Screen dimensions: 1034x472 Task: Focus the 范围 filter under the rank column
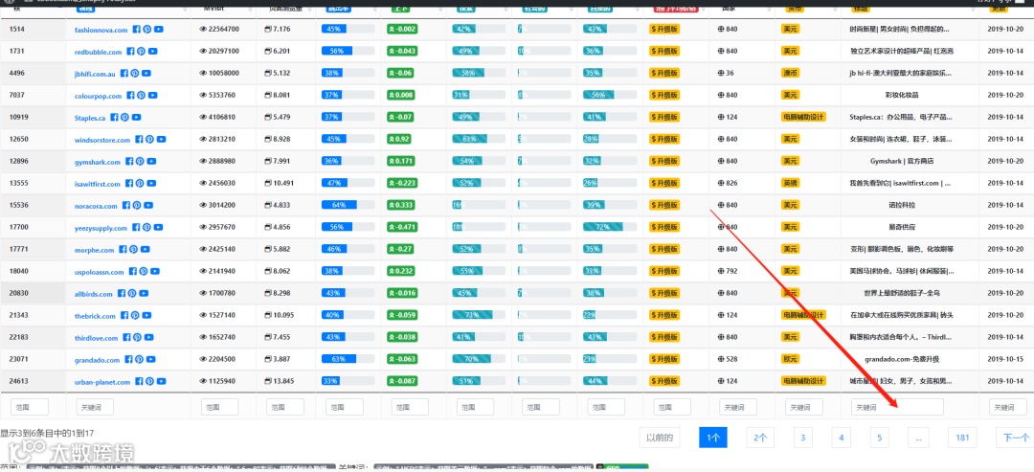point(30,408)
